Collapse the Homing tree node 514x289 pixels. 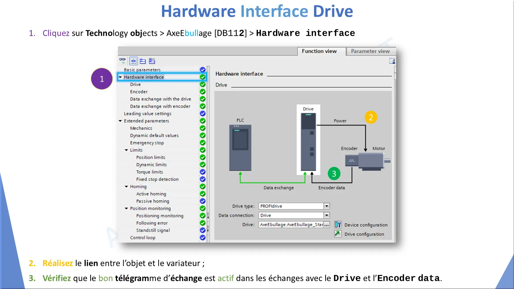[127, 187]
